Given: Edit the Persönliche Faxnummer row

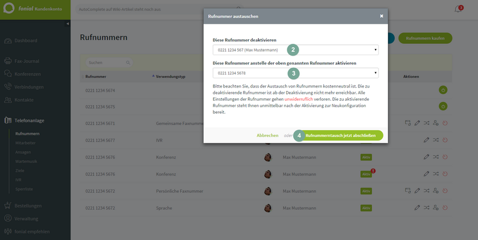Looking at the screenshot, I should (x=417, y=191).
